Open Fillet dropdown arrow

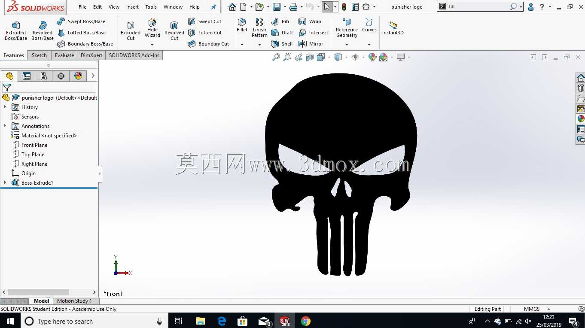pos(242,45)
